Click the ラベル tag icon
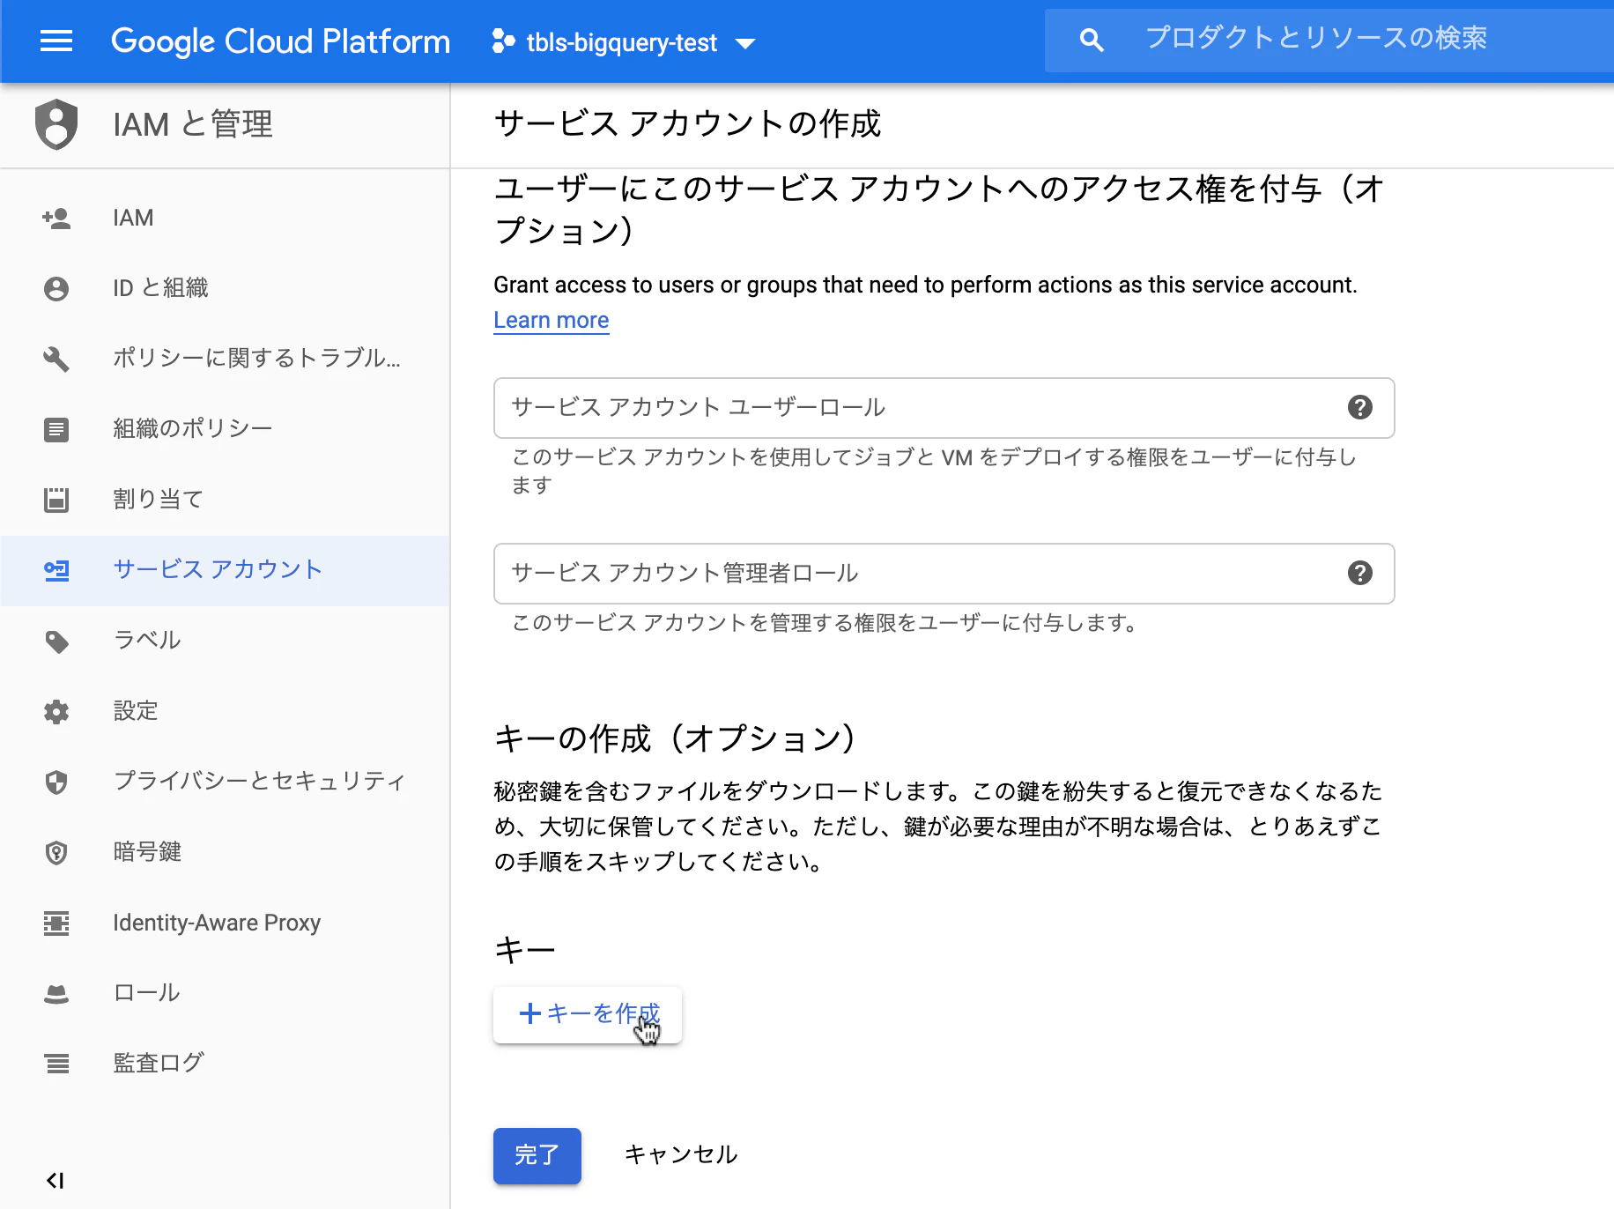The width and height of the screenshot is (1614, 1209). pyautogui.click(x=56, y=641)
